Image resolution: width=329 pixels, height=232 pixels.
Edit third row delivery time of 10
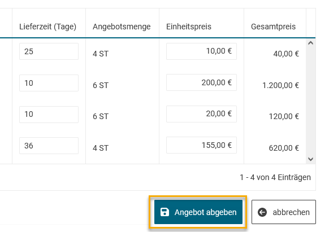(x=49, y=115)
